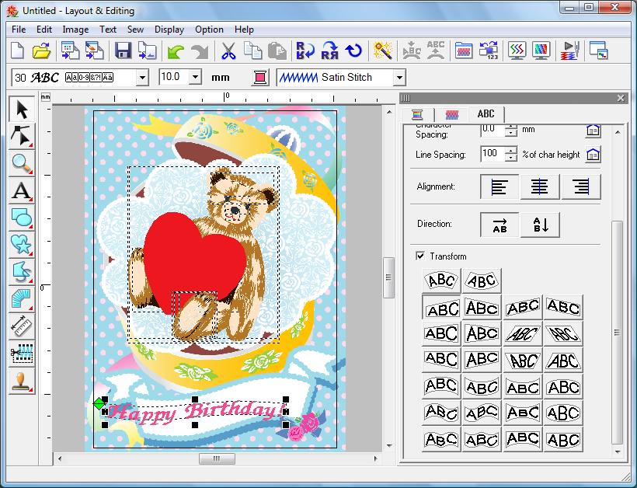Screen dimensions: 637x488
Task: Click the vertical scrollbar thumb of the canvas
Action: click(388, 278)
